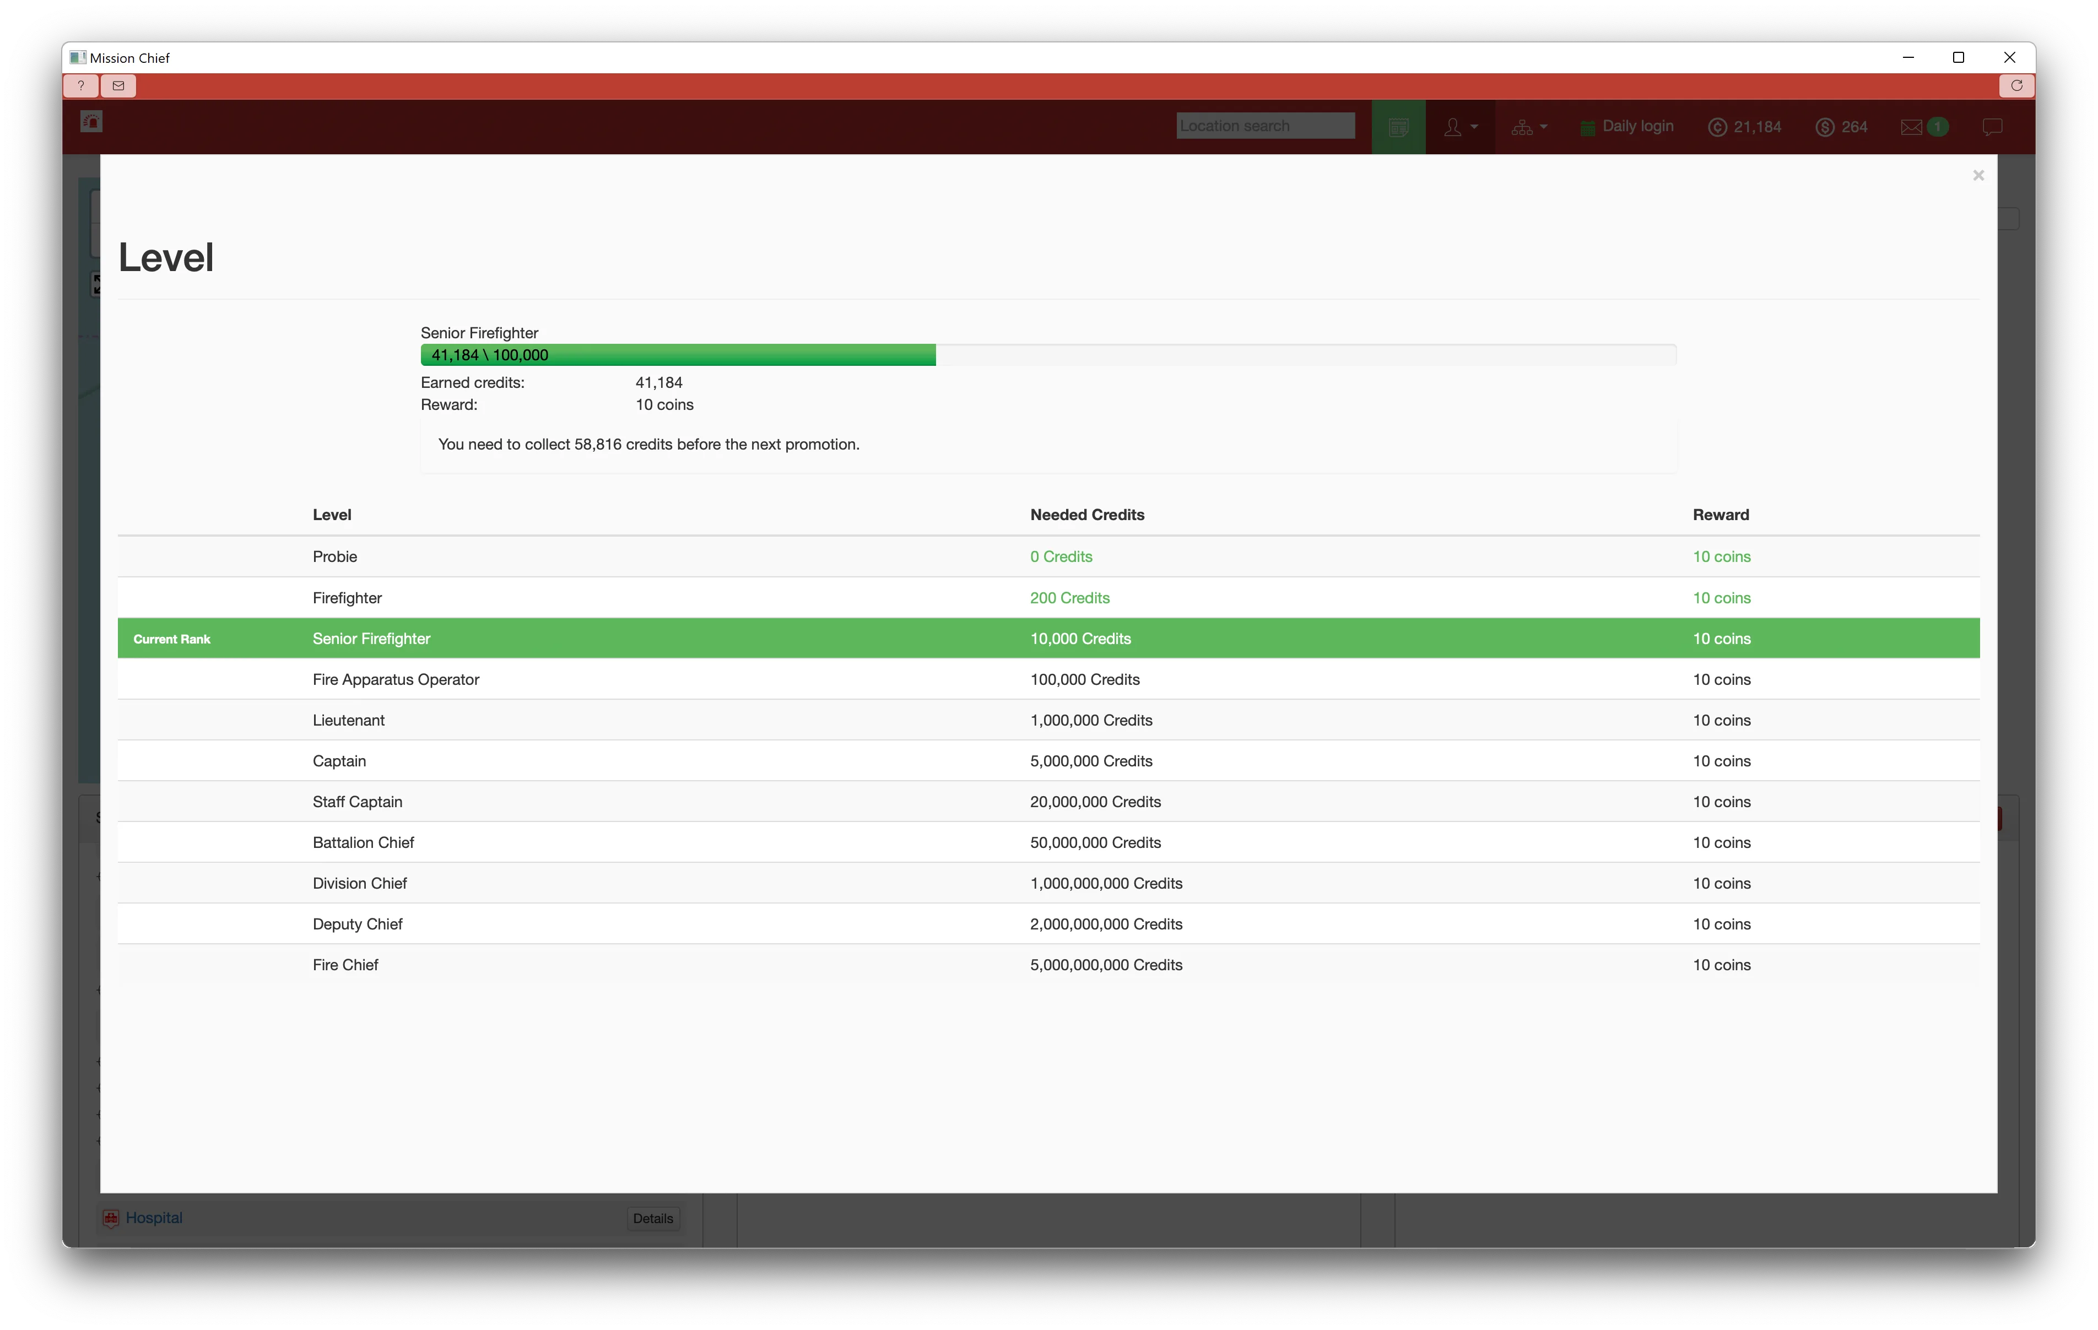This screenshot has width=2098, height=1330.
Task: Click the 264 coins counter
Action: [1842, 127]
